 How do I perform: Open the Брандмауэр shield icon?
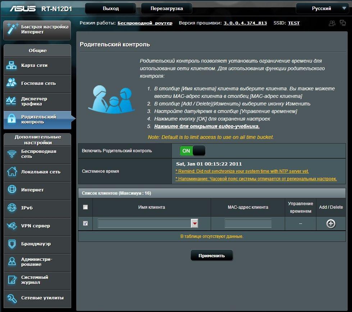pyautogui.click(x=12, y=244)
